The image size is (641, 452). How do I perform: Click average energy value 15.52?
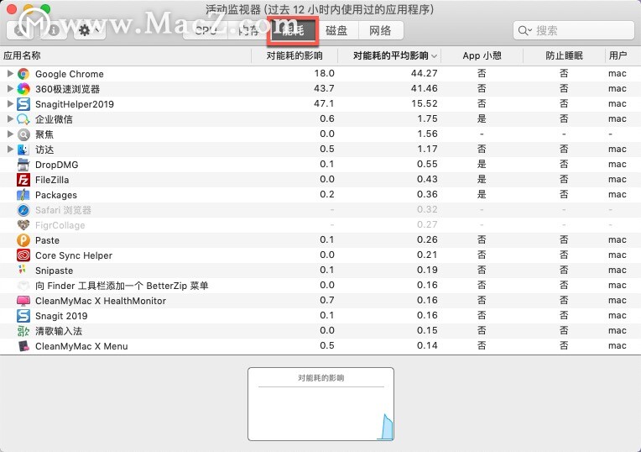(425, 103)
